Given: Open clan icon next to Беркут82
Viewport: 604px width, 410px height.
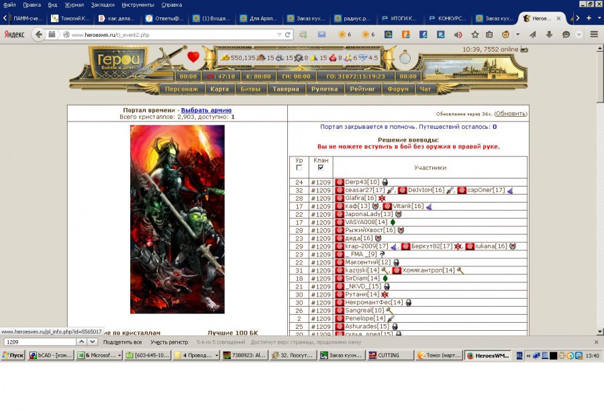Looking at the screenshot, I should point(405,246).
